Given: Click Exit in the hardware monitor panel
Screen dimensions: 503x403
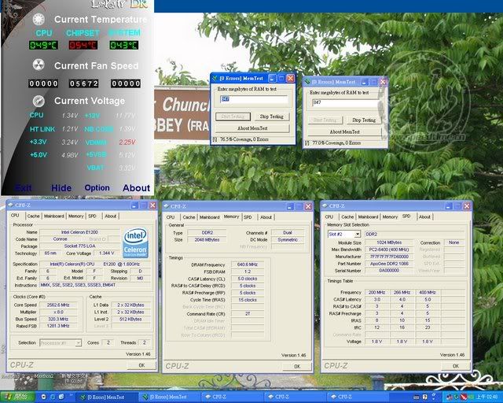Looking at the screenshot, I should click(24, 188).
